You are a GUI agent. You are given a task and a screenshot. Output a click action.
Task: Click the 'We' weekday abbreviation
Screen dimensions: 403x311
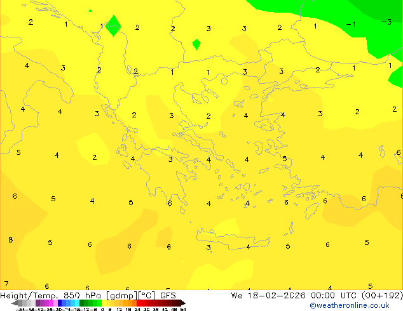pos(236,295)
